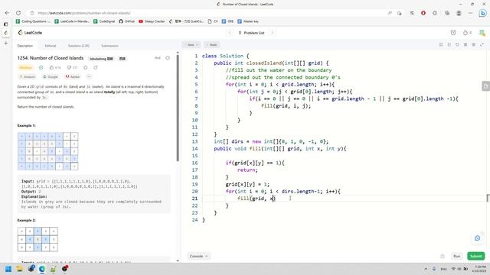Image resolution: width=490 pixels, height=275 pixels.
Task: Switch to Editorial tab
Action: [51, 46]
